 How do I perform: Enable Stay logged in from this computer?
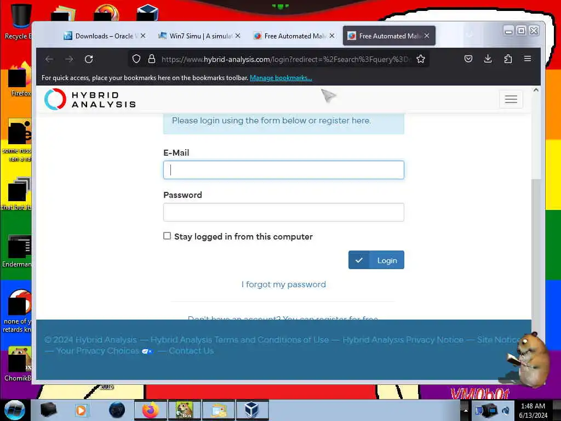pyautogui.click(x=167, y=236)
